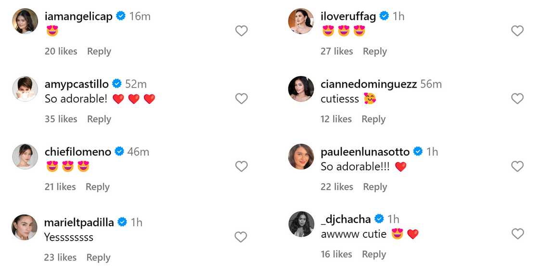Like iloveruffag's comment with the heart
The height and width of the screenshot is (270, 539).
pyautogui.click(x=517, y=31)
